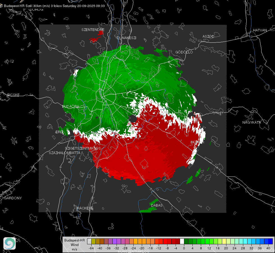Click the NAGYKATA city label
Image resolution: width=275 pixels, height=253 pixels.
tap(252, 122)
